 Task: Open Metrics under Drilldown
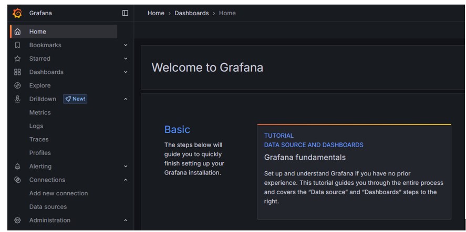click(x=40, y=113)
